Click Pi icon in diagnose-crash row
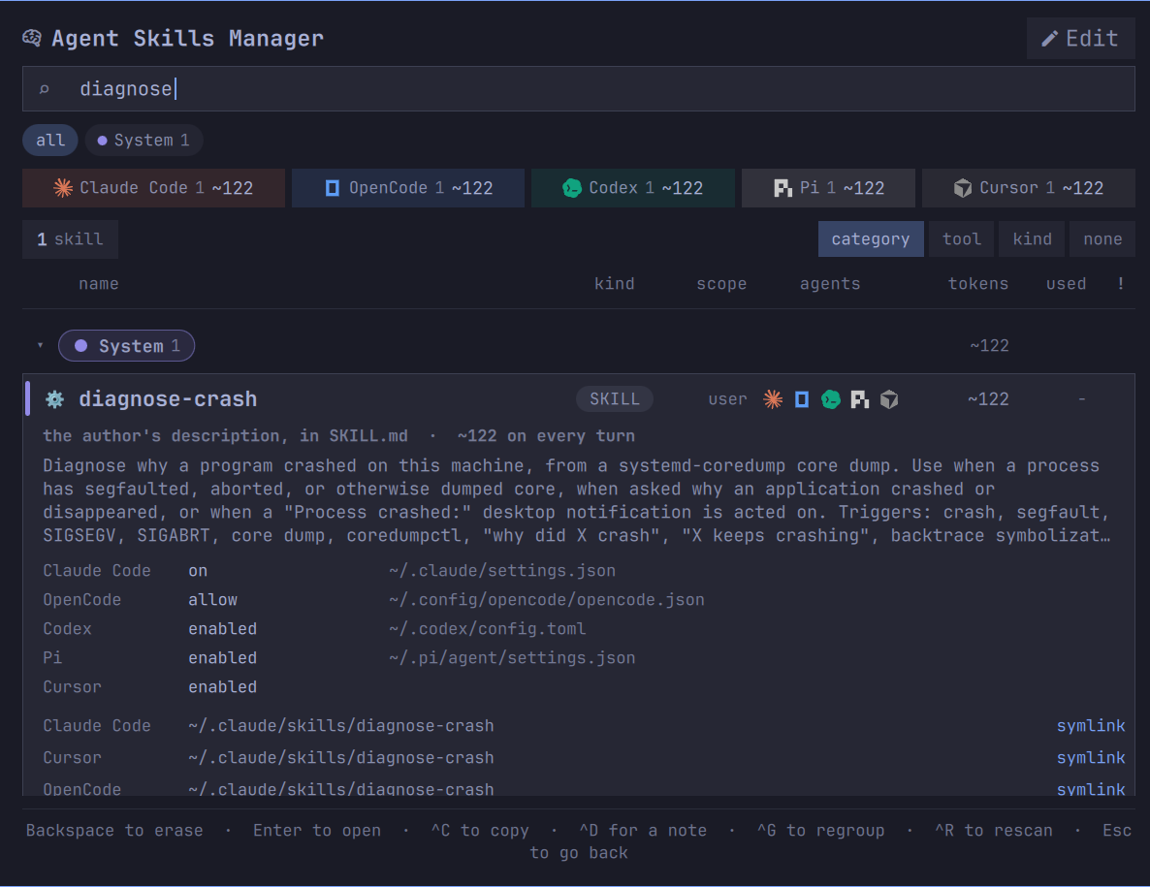Viewport: 1150px width, 887px height. pos(859,399)
